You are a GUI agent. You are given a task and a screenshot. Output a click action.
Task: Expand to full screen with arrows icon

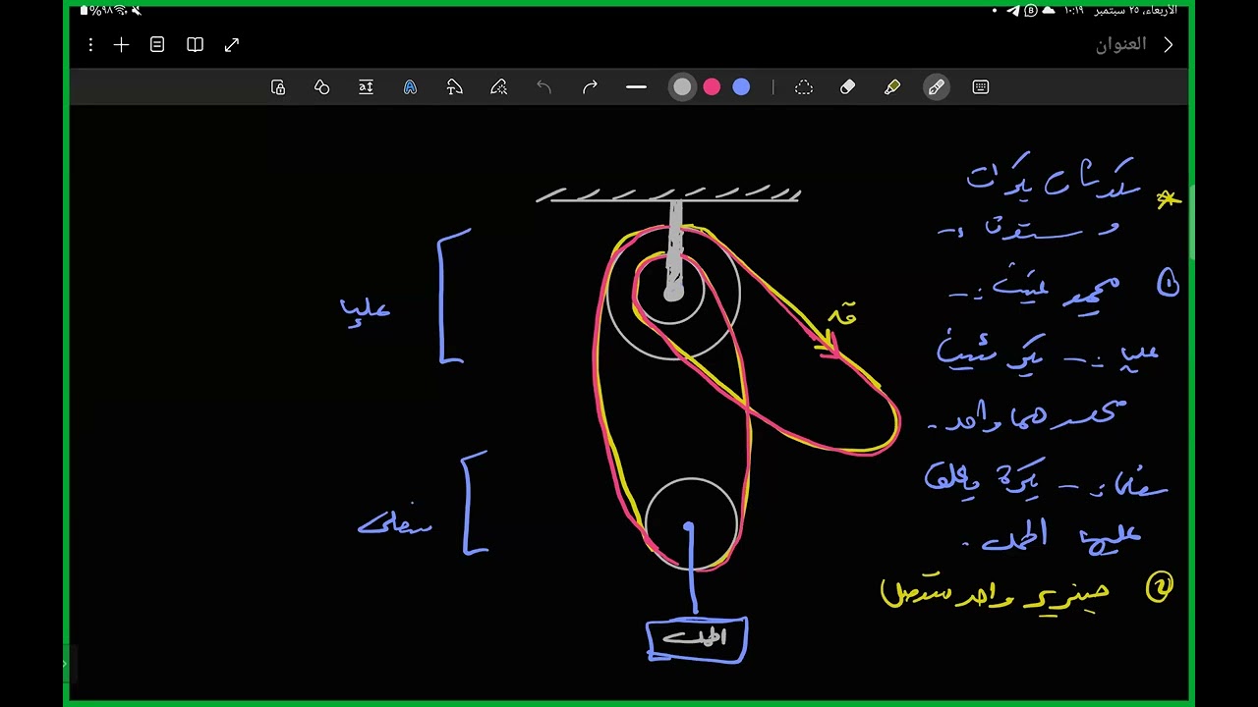click(232, 45)
